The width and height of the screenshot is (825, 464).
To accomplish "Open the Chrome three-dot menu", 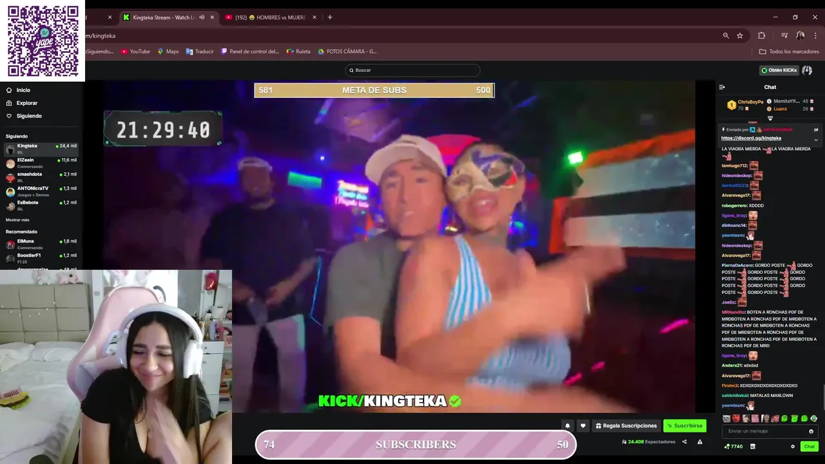I will point(815,35).
